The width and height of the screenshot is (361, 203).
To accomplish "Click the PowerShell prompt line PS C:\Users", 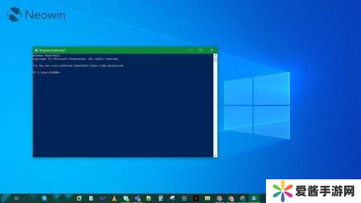I will 46,73.
